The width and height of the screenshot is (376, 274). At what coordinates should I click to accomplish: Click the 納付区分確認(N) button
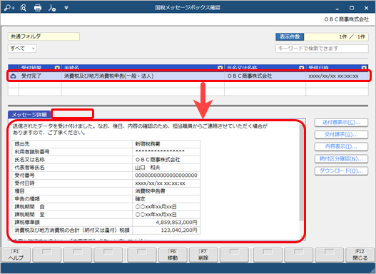[341, 158]
